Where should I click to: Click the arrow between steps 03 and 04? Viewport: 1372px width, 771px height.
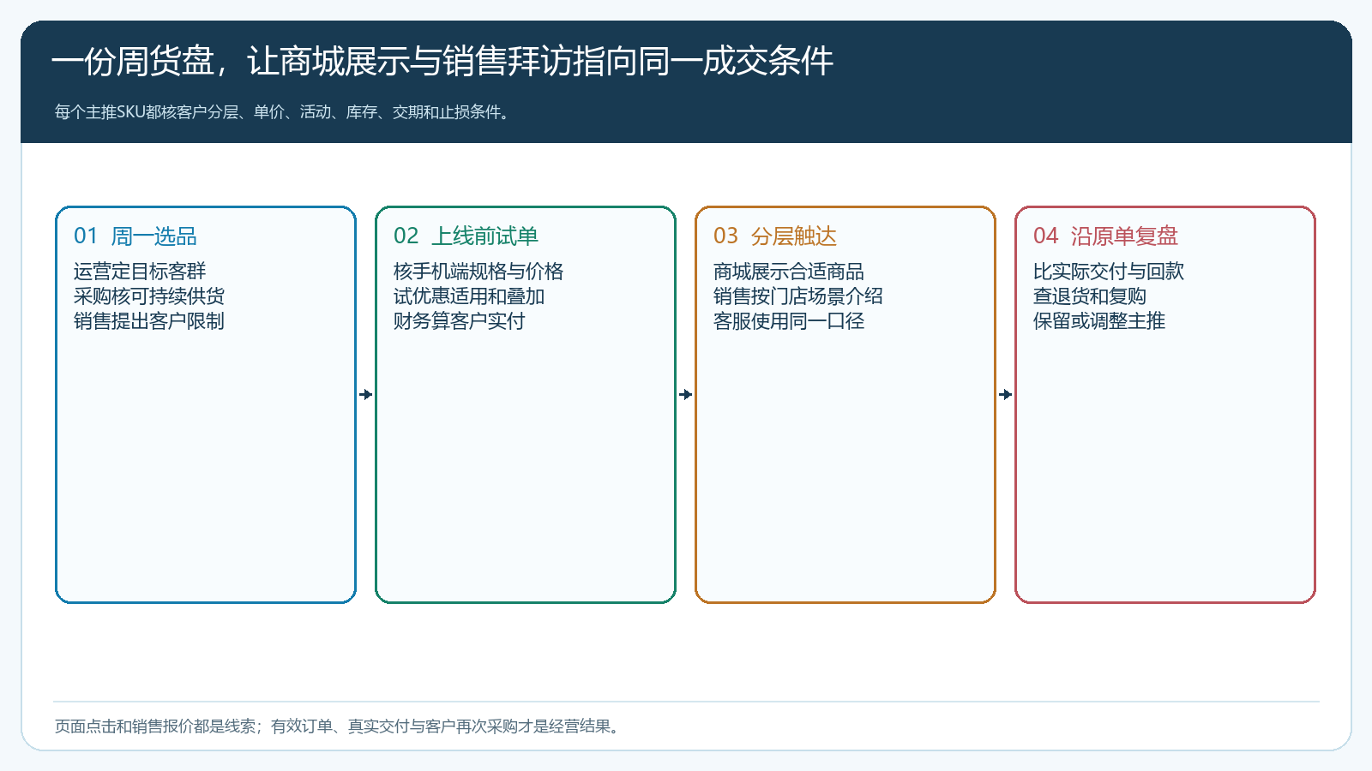click(x=1006, y=395)
